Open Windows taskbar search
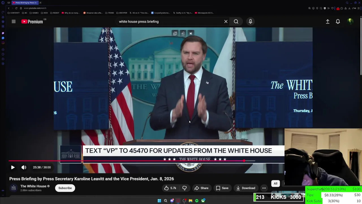 [x=165, y=201]
